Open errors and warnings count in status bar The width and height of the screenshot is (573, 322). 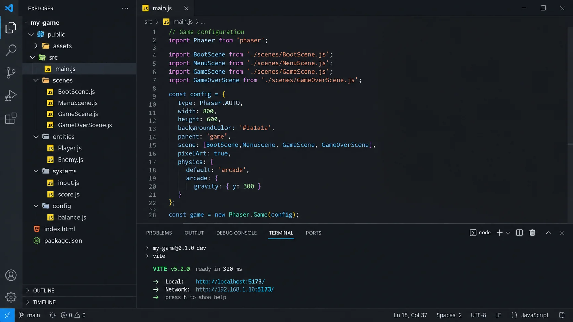tap(73, 315)
